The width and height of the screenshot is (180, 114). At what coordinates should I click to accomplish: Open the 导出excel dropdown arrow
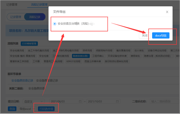[x=34, y=109]
